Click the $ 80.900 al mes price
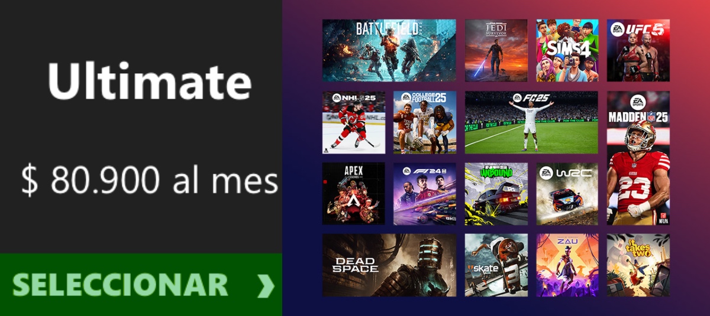 (x=150, y=180)
